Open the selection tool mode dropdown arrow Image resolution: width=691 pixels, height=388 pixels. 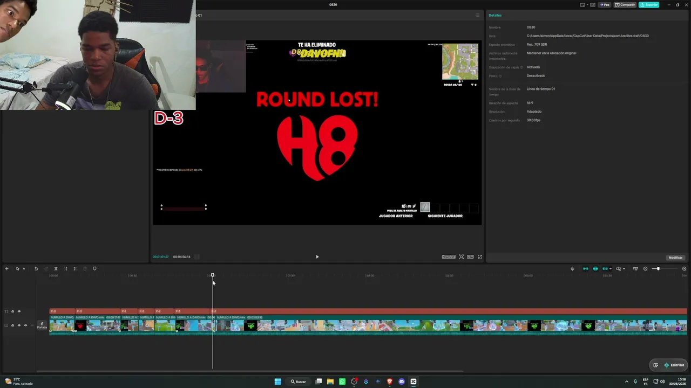(x=24, y=269)
